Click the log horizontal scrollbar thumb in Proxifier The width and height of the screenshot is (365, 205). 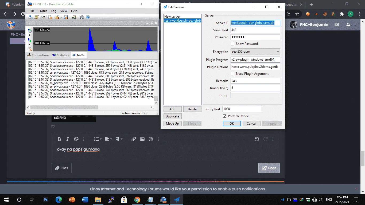click(x=64, y=107)
